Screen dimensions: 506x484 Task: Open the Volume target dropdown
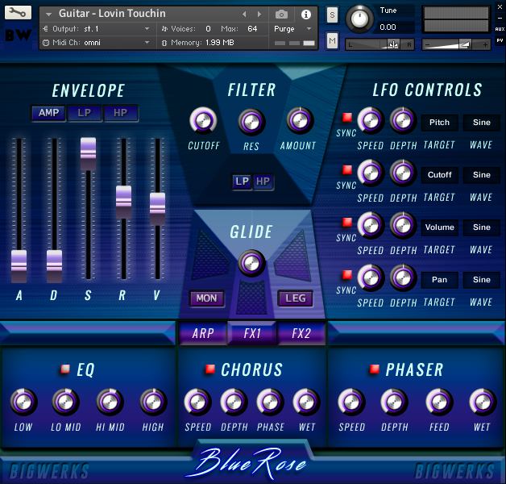coord(439,227)
